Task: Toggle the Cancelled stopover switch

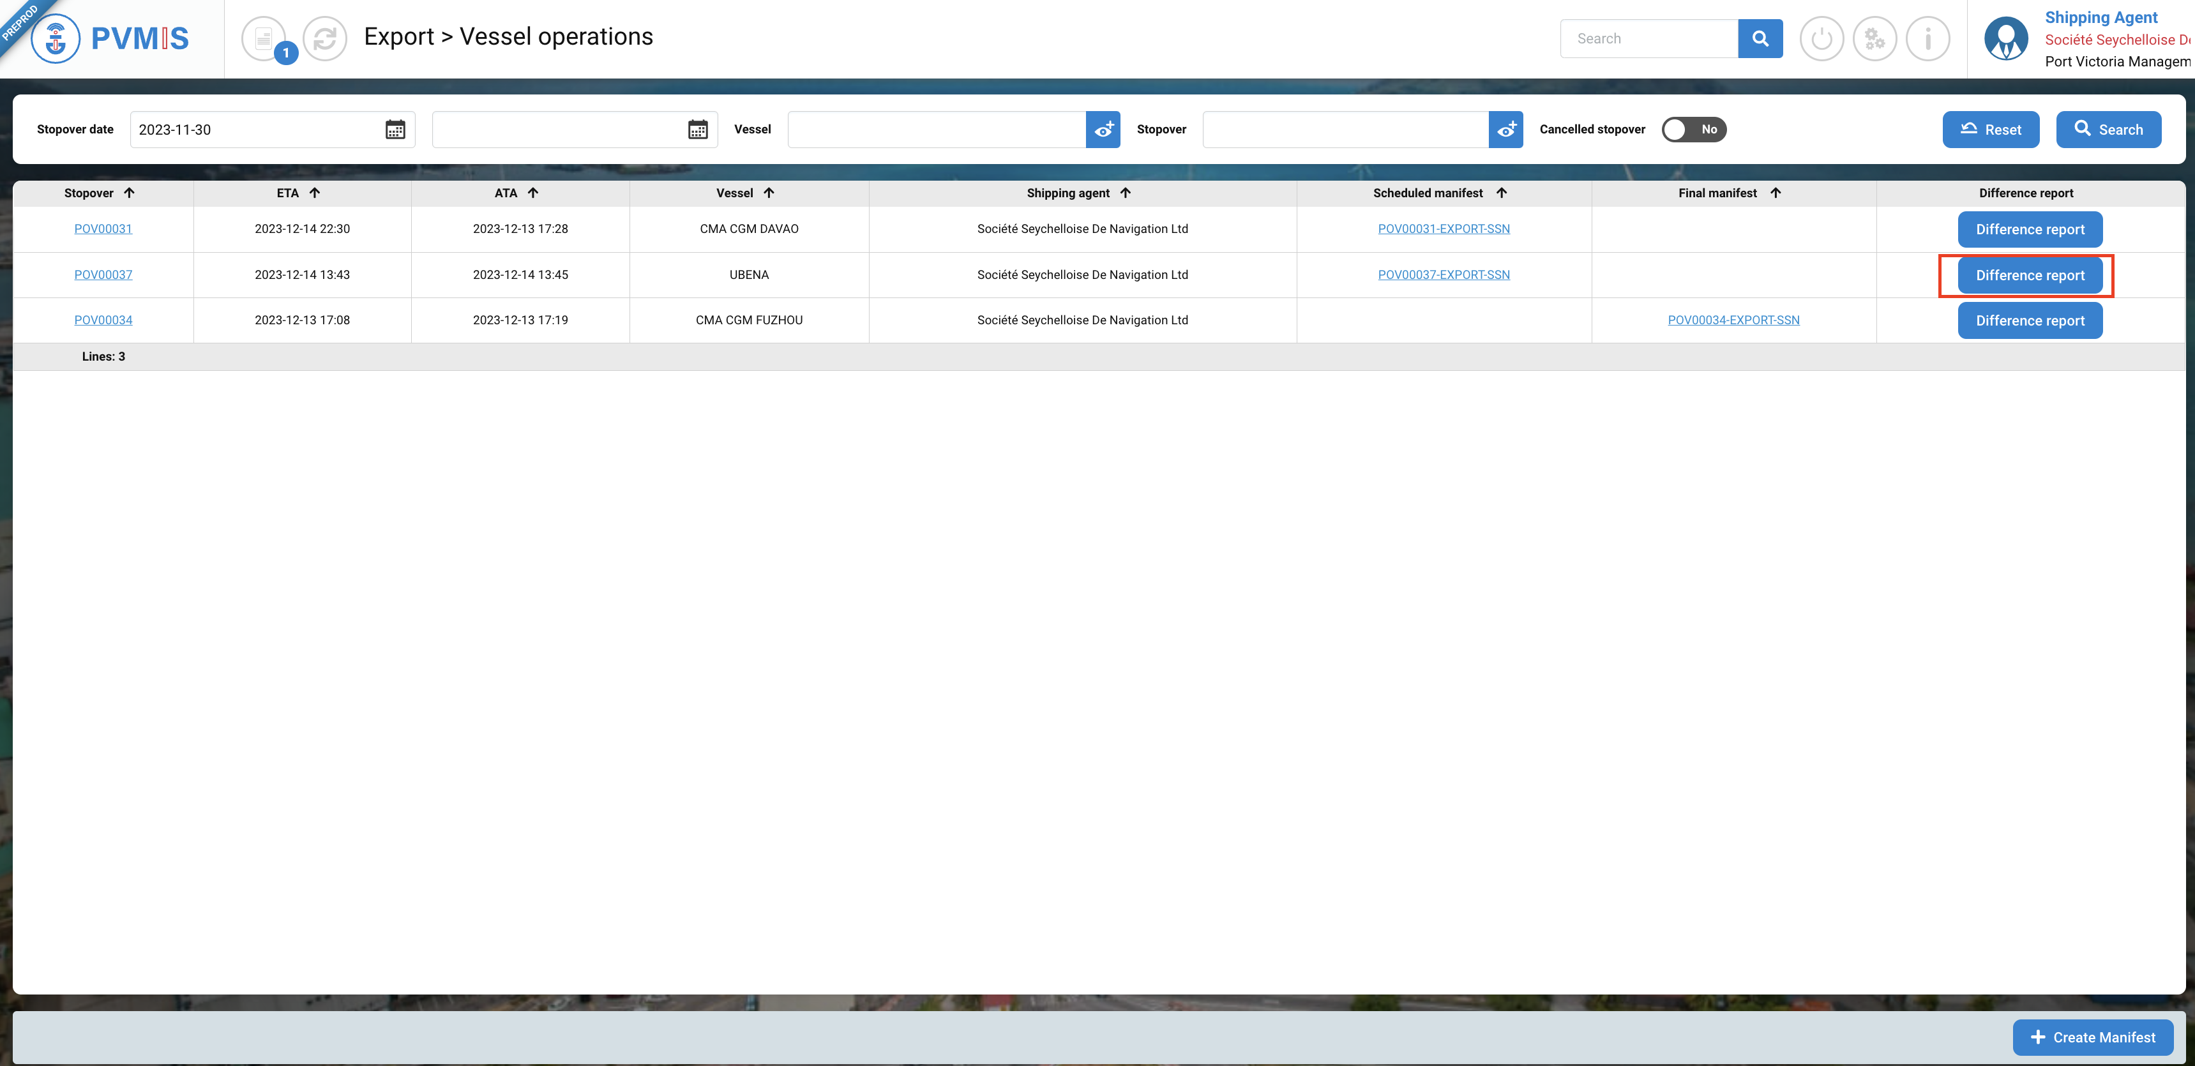Action: 1693,130
